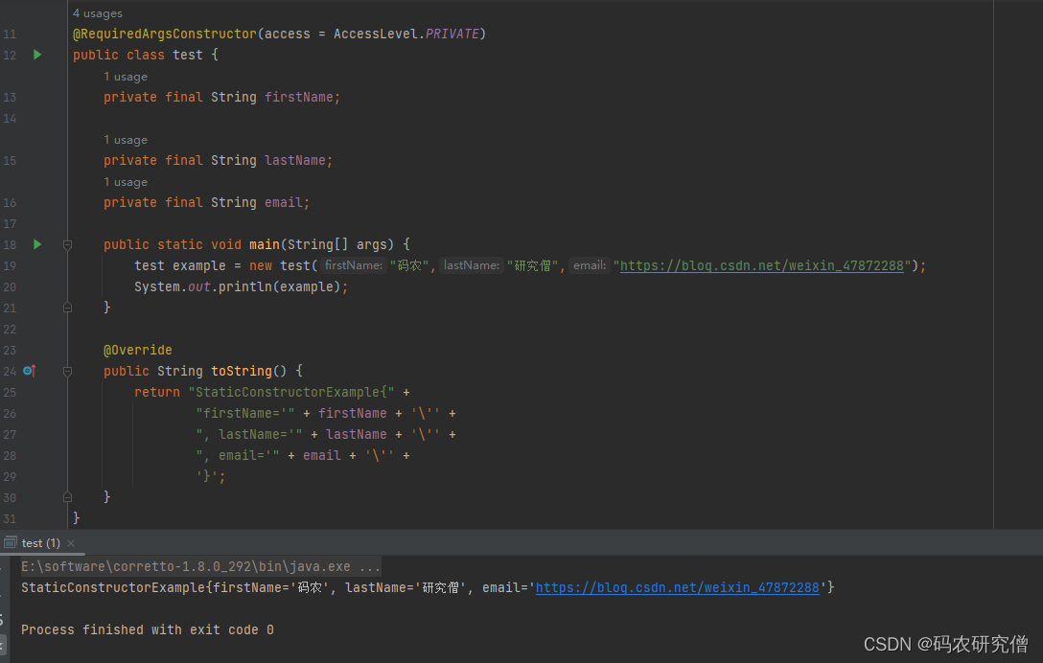1043x663 pixels.
Task: Open the blog.csdn.net link in the console output
Action: click(677, 587)
